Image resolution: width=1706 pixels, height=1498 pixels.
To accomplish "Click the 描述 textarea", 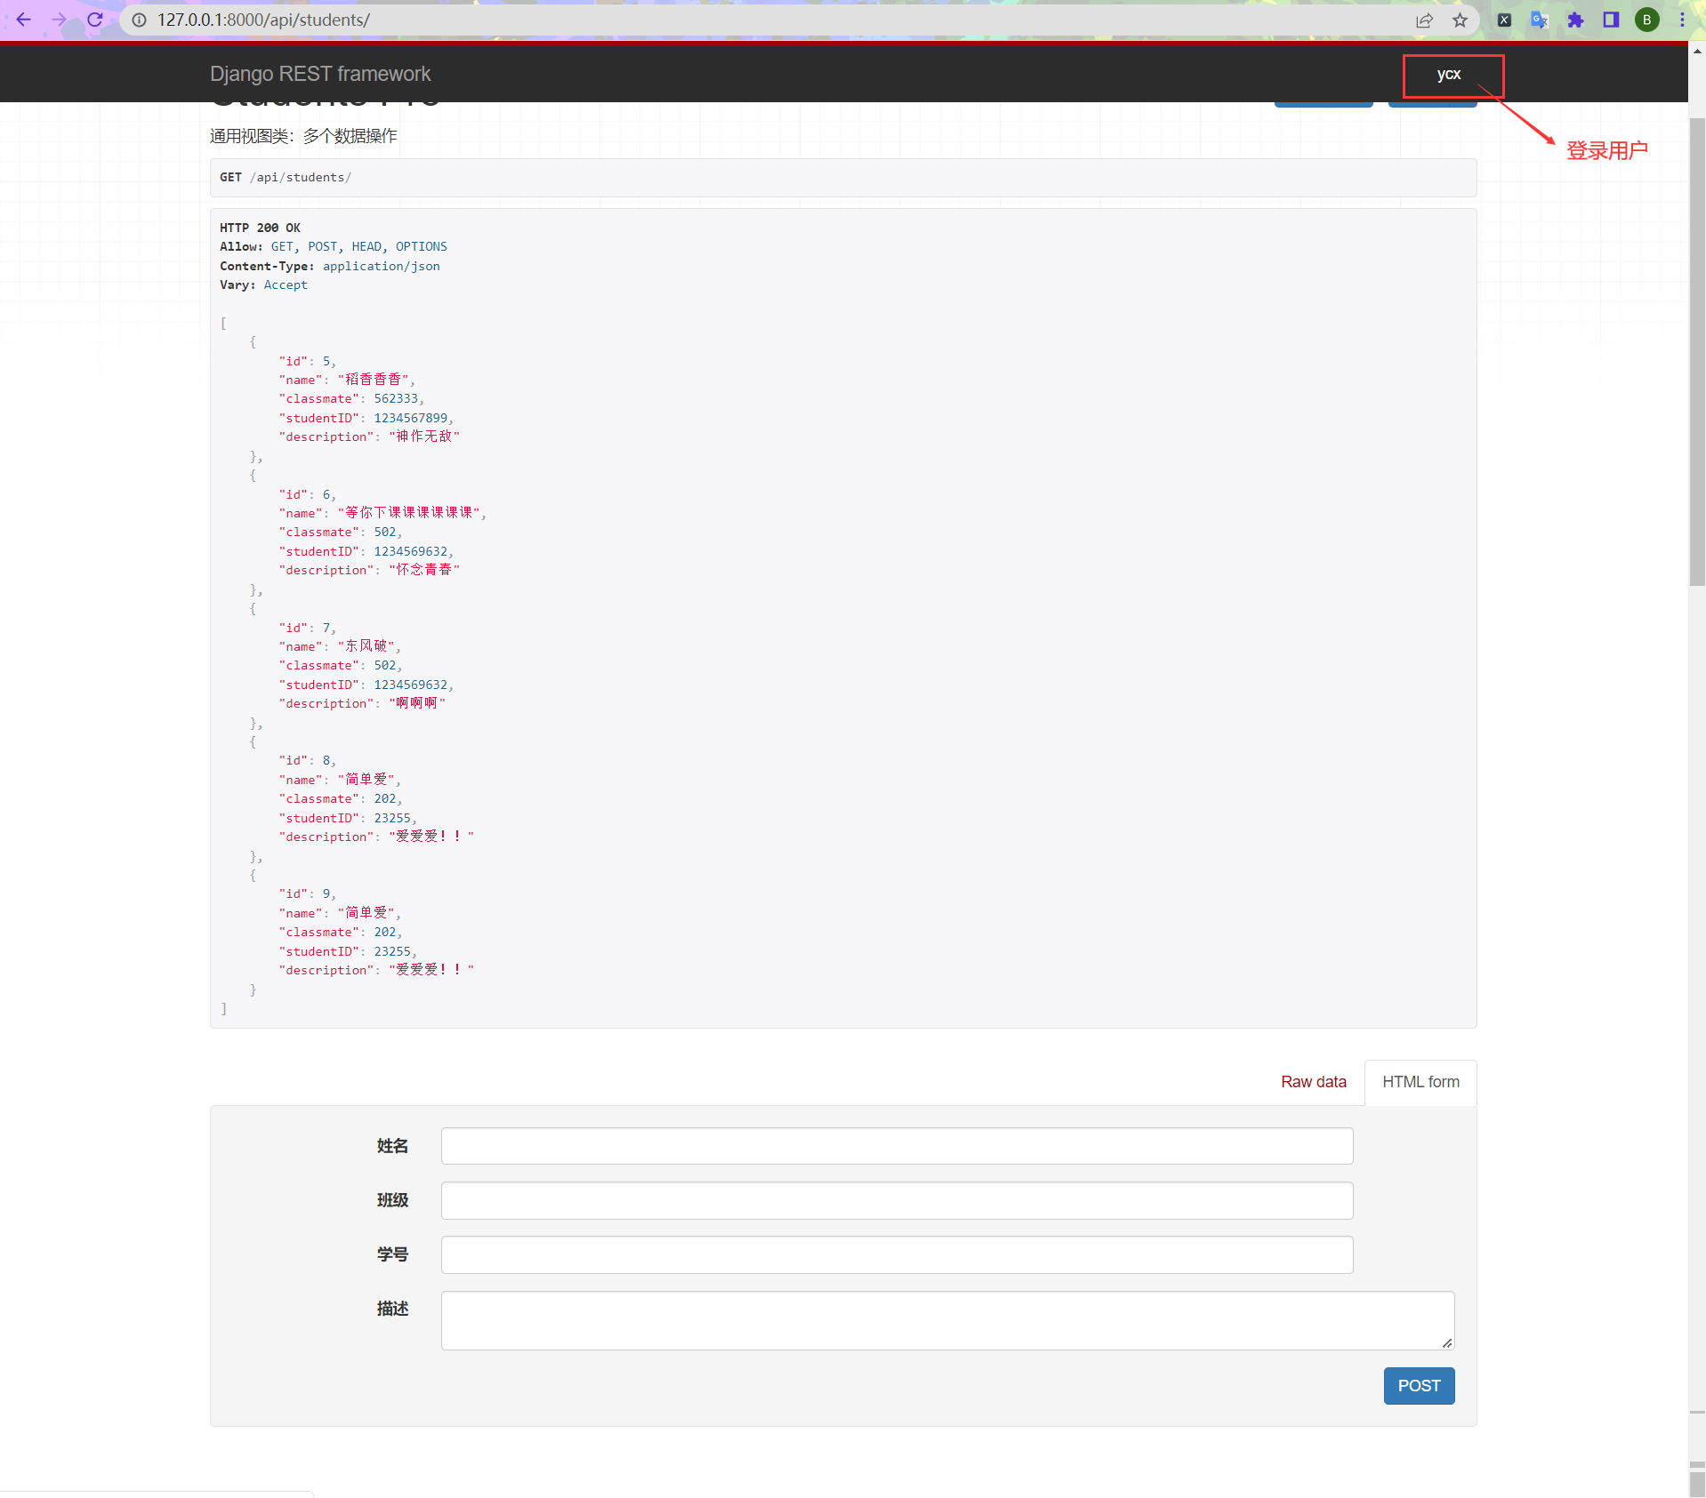I will 947,1320.
